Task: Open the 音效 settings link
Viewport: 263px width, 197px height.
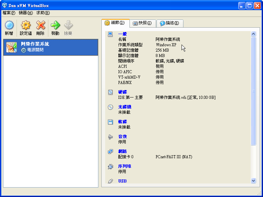Action: point(122,137)
